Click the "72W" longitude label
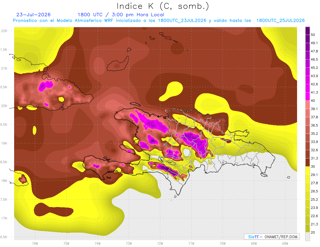This screenshot has width=320, height=247. [x=160, y=244]
